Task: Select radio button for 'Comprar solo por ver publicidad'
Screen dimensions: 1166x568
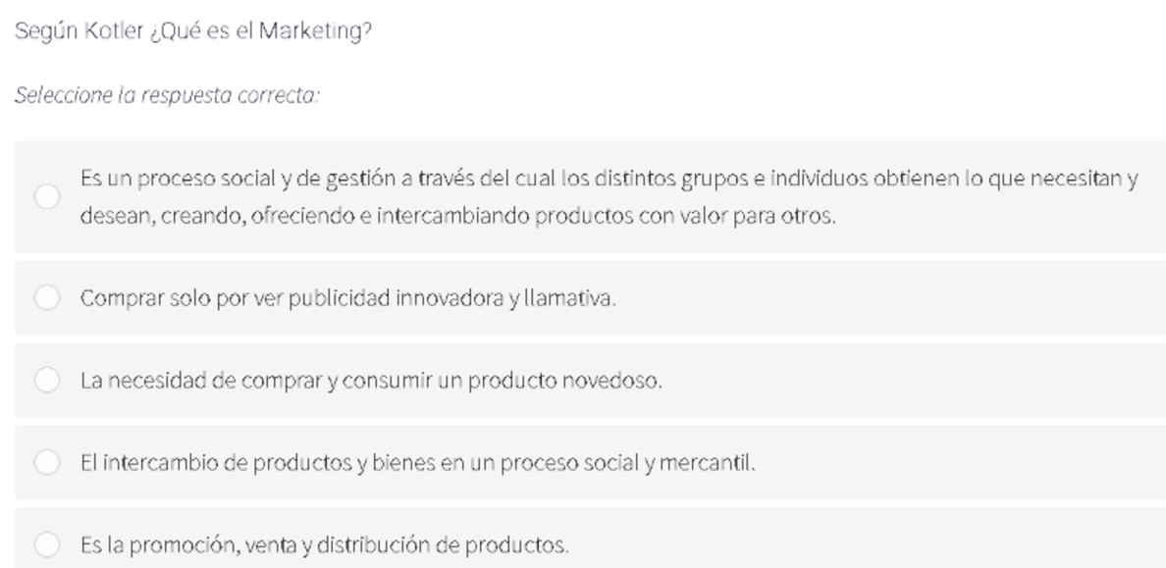Action: pos(47,297)
